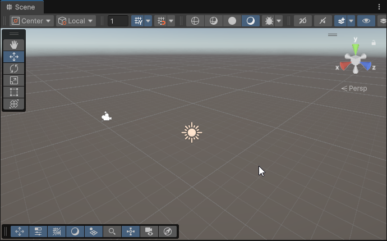The image size is (387, 241).
Task: Click the green Y axis cone
Action: click(x=356, y=49)
